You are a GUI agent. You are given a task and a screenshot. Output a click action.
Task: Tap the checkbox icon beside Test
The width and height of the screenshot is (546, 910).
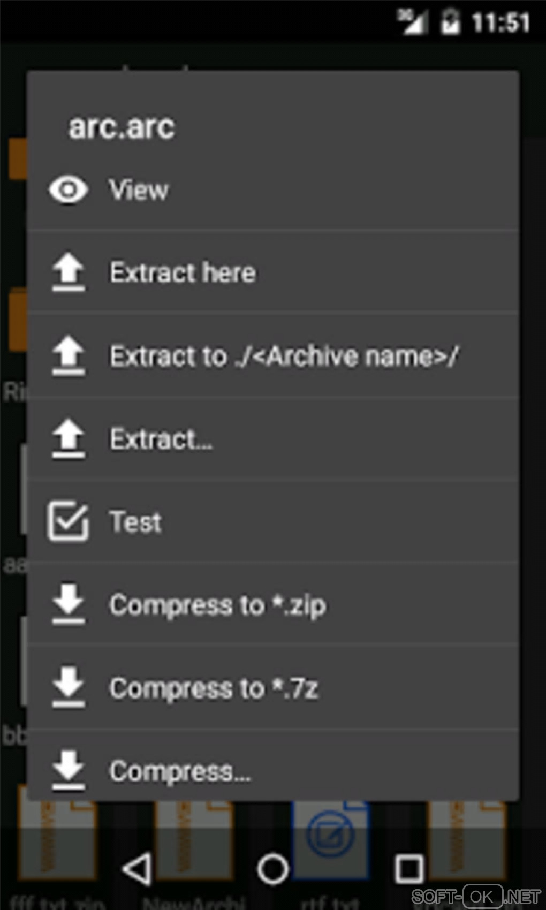pyautogui.click(x=68, y=521)
